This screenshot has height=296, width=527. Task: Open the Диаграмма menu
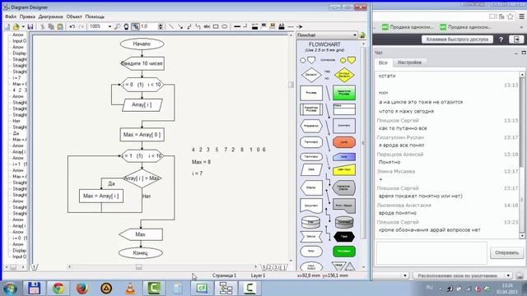point(50,16)
